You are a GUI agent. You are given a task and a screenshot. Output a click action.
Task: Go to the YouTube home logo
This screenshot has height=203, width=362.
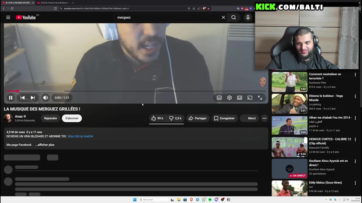coord(26,17)
